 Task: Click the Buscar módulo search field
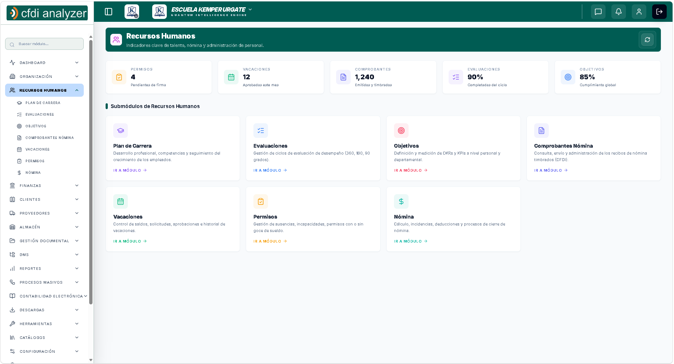(x=44, y=44)
